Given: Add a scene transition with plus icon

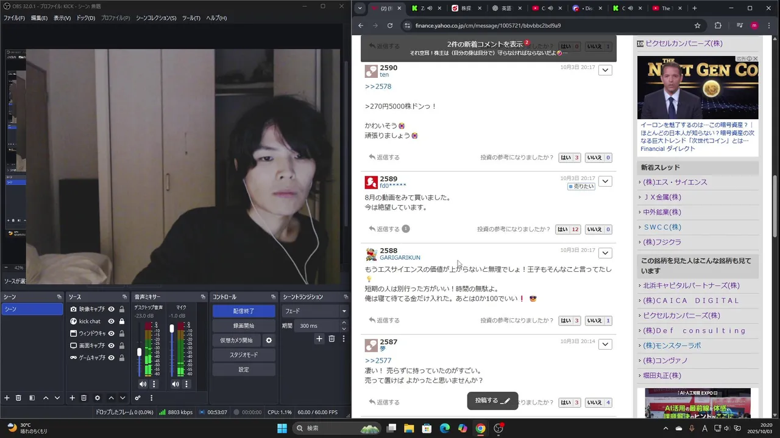Looking at the screenshot, I should tap(319, 339).
